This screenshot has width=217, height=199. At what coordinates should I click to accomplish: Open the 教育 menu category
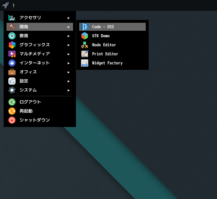tap(40, 36)
